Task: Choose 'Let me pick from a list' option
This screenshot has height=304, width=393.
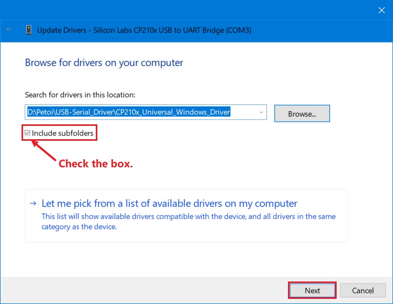Action: [169, 203]
